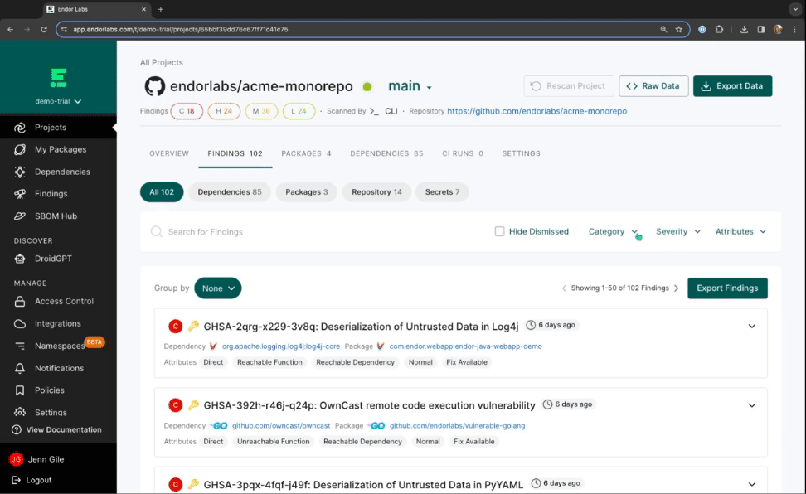This screenshot has height=494, width=806.
Task: Open Projects in the sidebar
Action: [51, 128]
